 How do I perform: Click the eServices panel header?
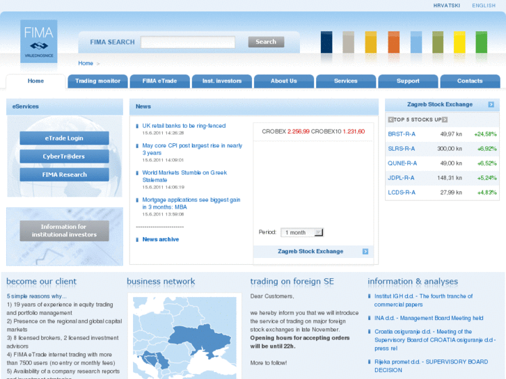[65, 107]
